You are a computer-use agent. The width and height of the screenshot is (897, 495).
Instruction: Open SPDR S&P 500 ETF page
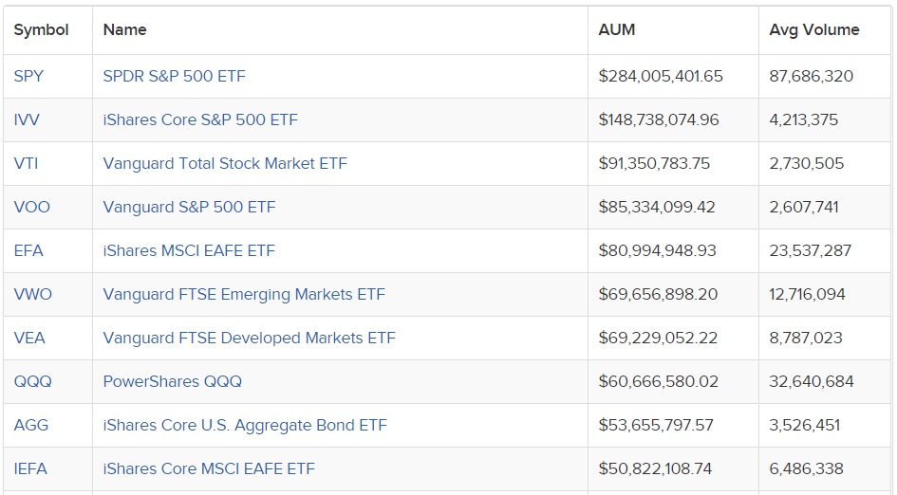[x=175, y=76]
